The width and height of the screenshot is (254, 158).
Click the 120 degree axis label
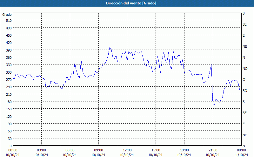[9, 117]
